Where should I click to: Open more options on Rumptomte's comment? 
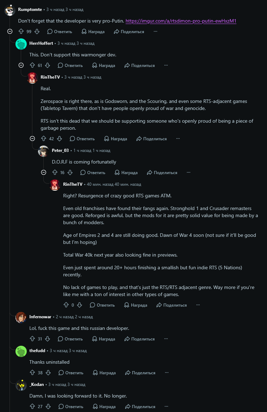(155, 31)
